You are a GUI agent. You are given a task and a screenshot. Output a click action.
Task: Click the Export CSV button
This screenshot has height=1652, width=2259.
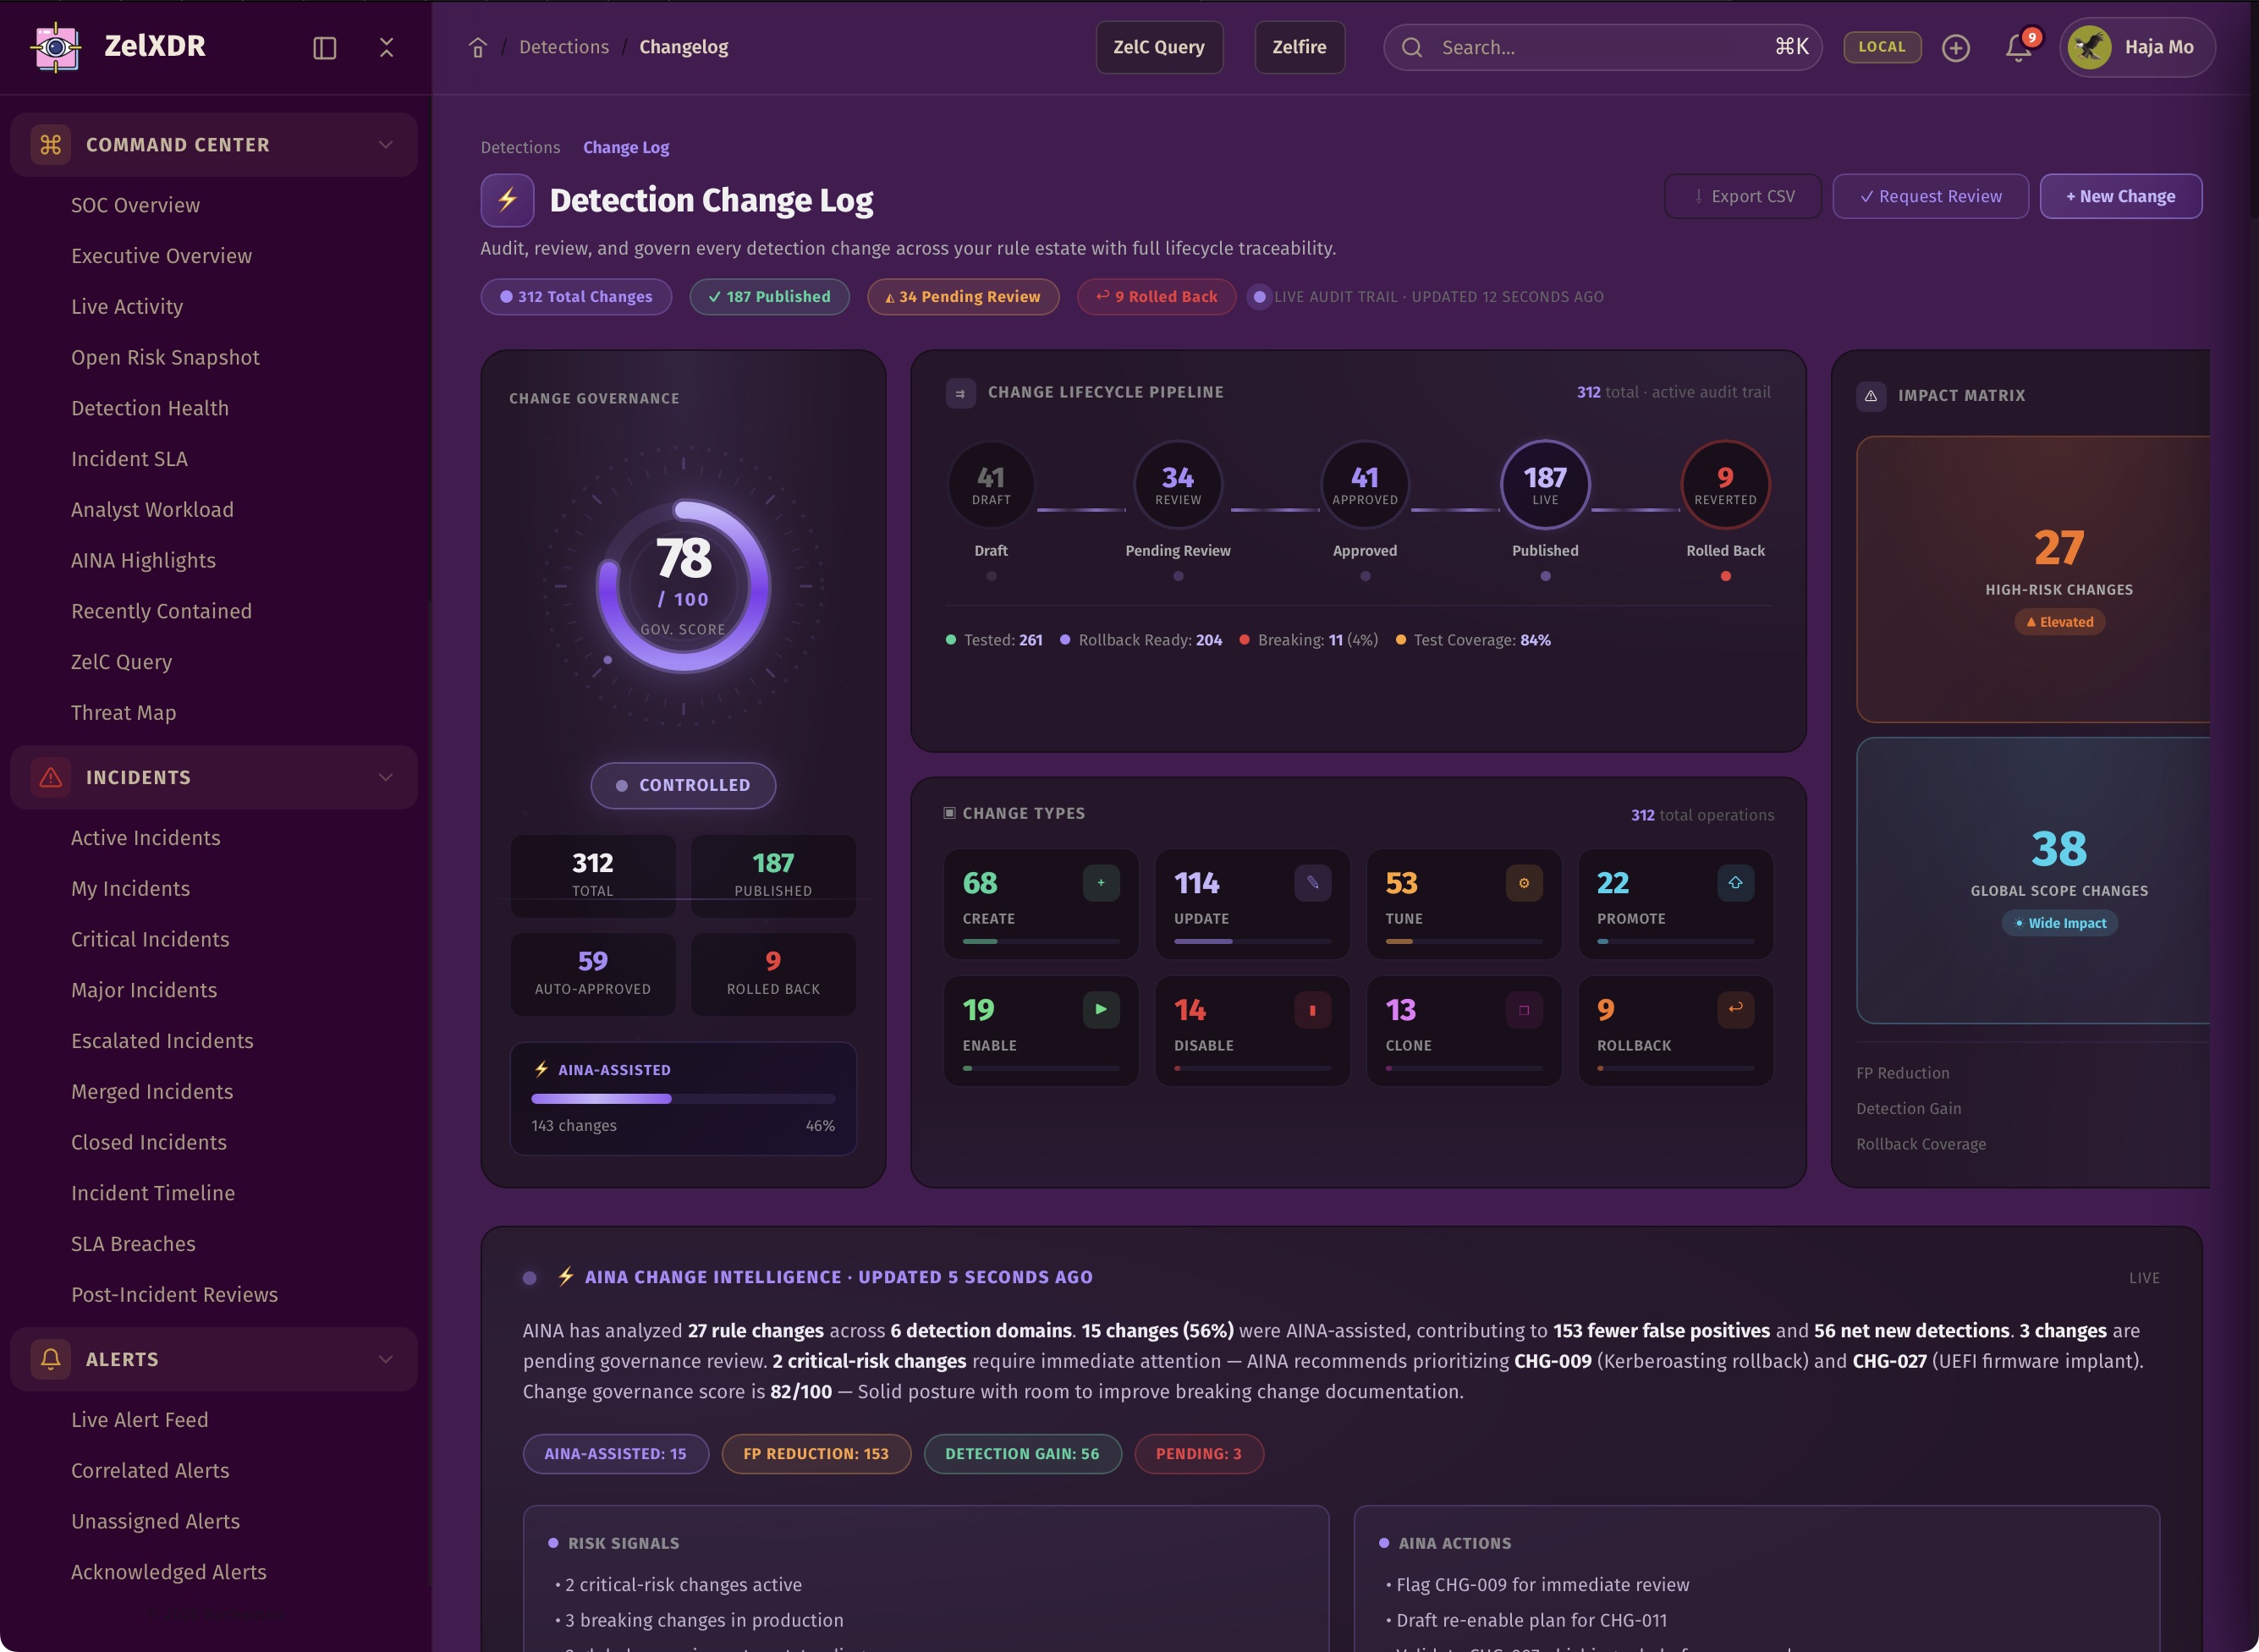point(1742,196)
